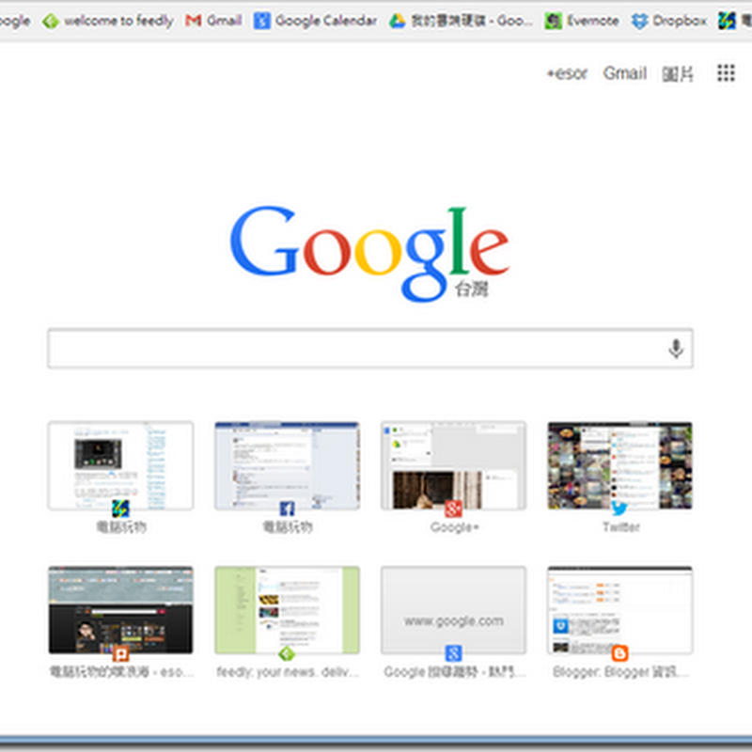Open the dark Plurk page thumbnail
The width and height of the screenshot is (752, 752).
(120, 610)
